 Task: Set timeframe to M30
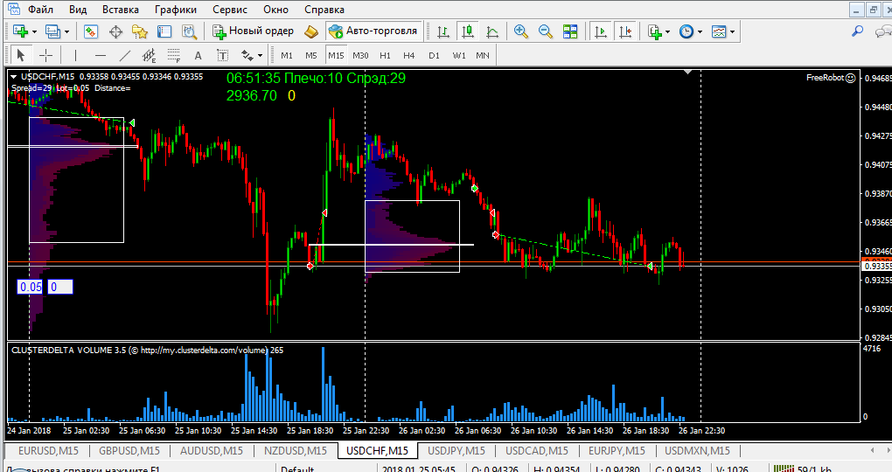point(360,55)
